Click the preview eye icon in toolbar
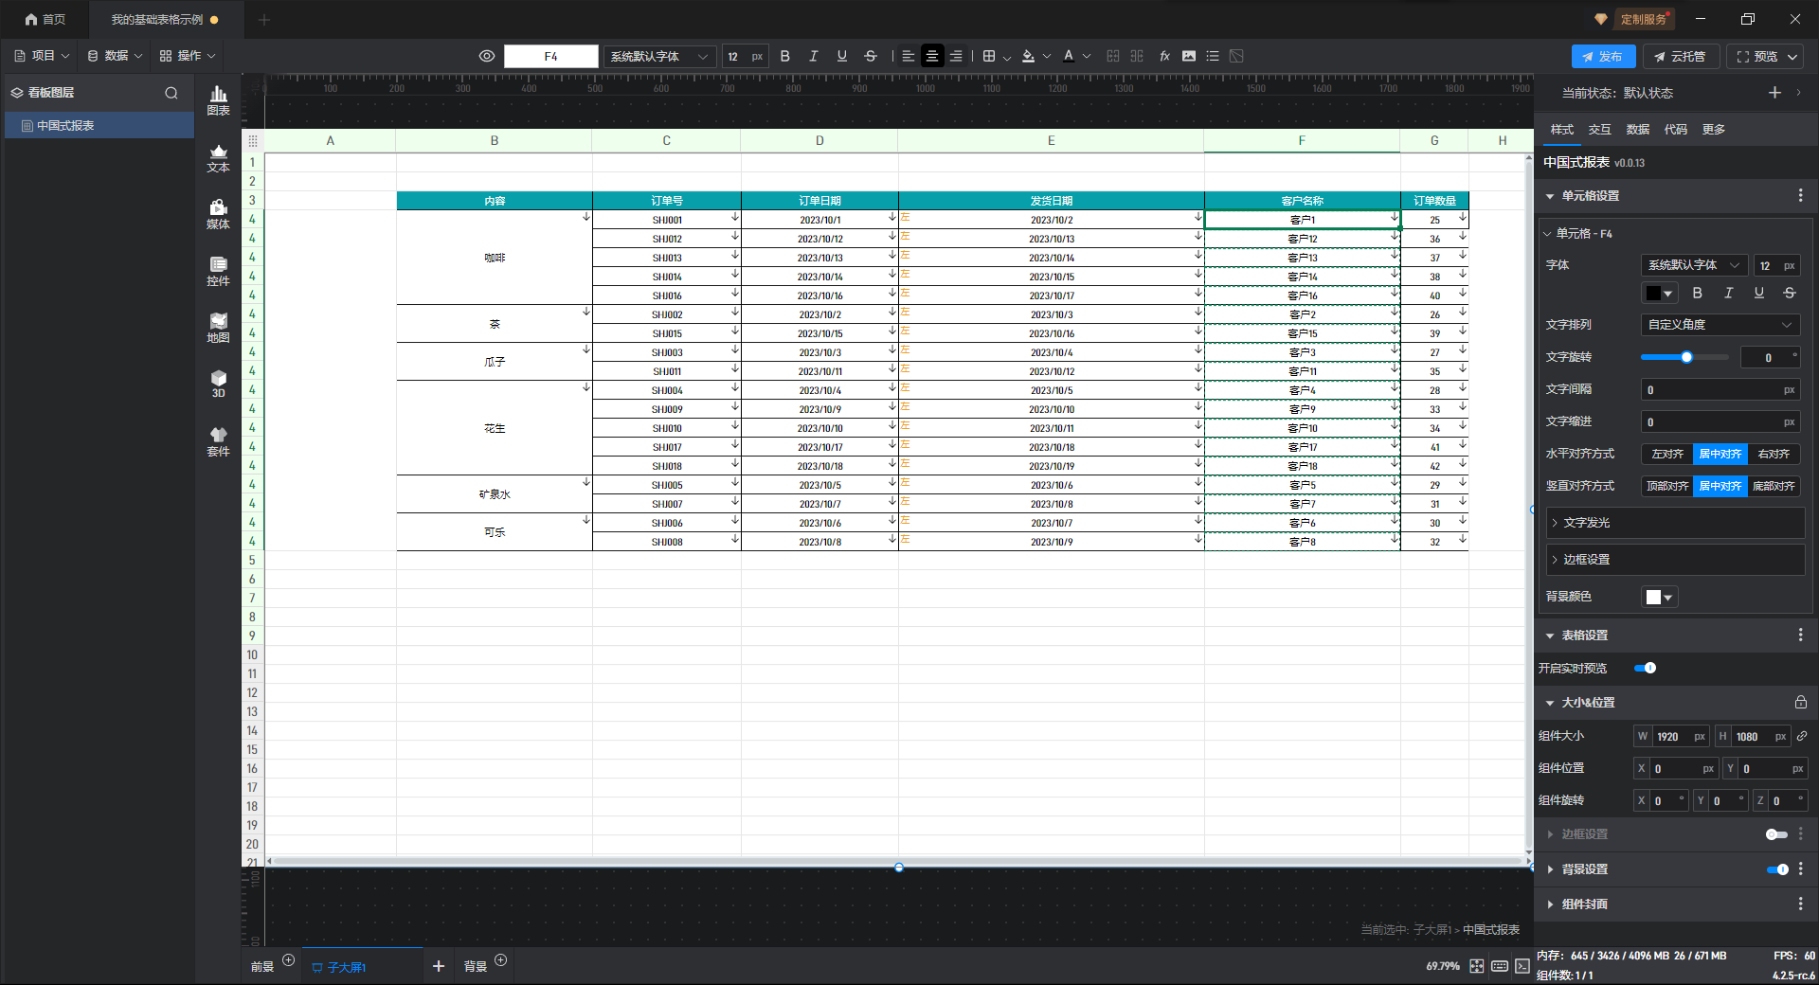1819x985 pixels. point(487,56)
